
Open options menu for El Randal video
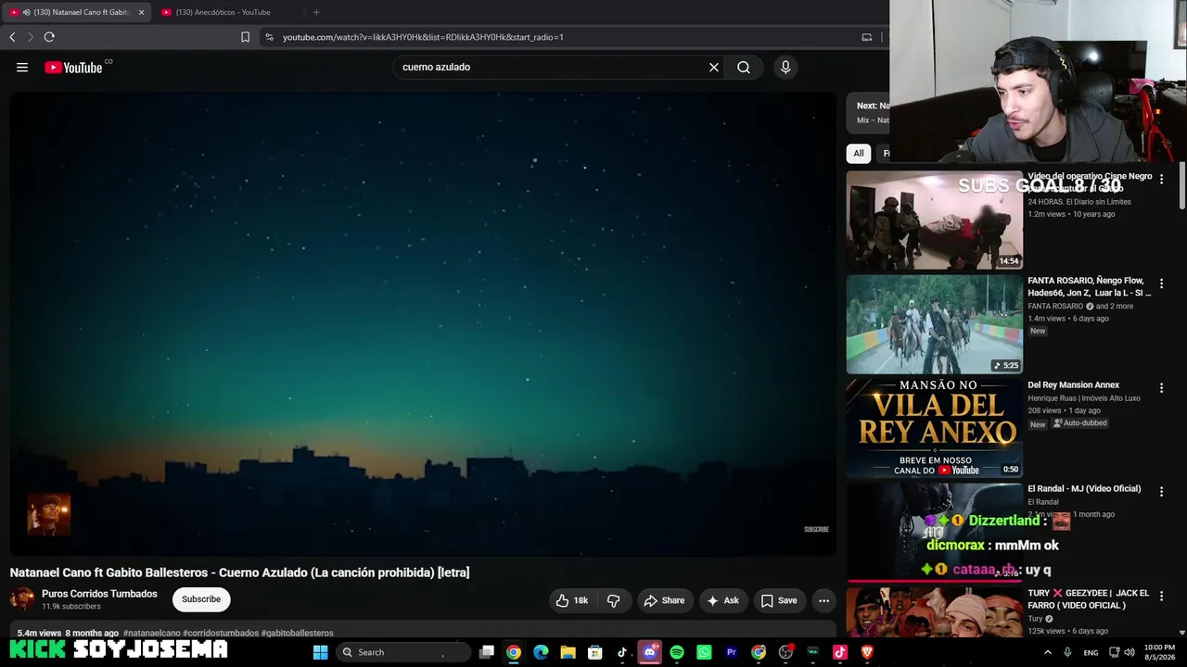pyautogui.click(x=1161, y=492)
